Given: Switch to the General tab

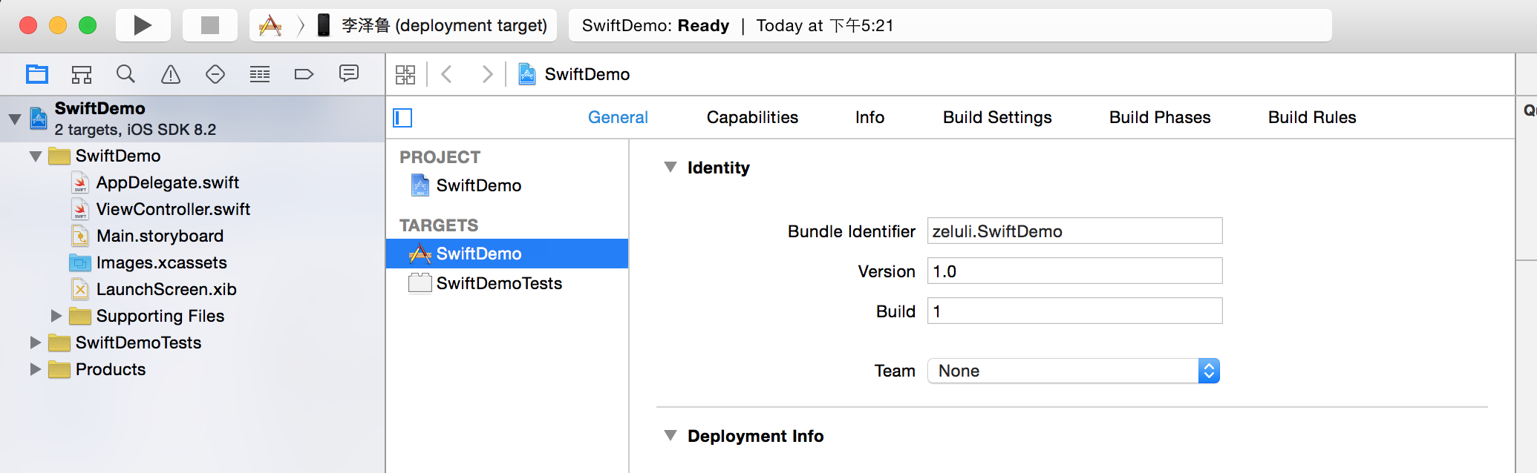Looking at the screenshot, I should (618, 117).
